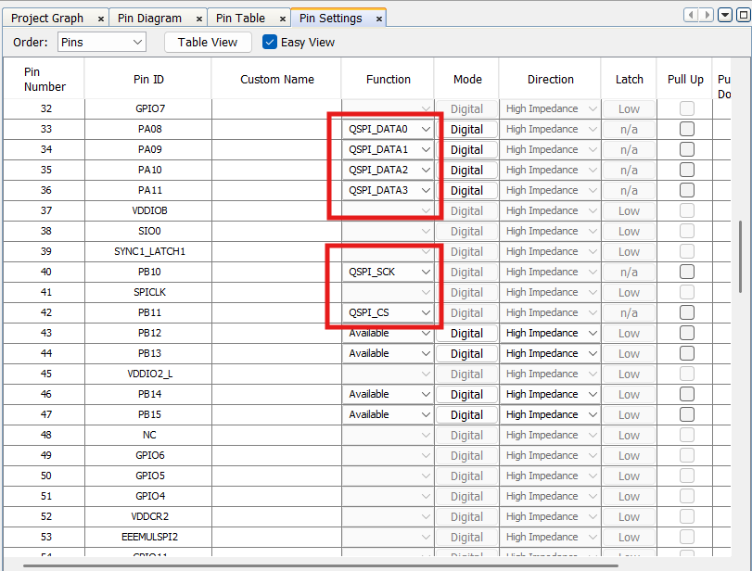Select the VDDIO2_L pin ID cell
This screenshot has height=571, width=752.
click(149, 374)
